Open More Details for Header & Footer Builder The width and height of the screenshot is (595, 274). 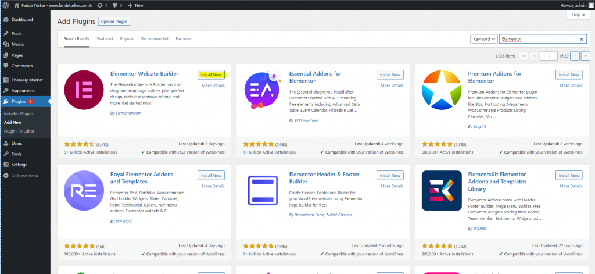pos(392,186)
